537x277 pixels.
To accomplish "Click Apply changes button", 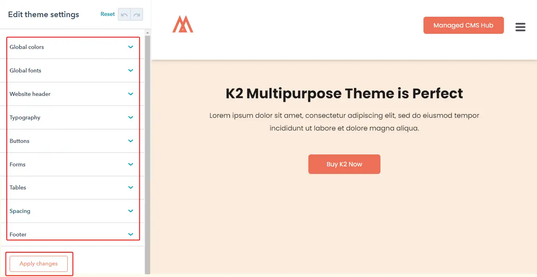I will coord(39,263).
